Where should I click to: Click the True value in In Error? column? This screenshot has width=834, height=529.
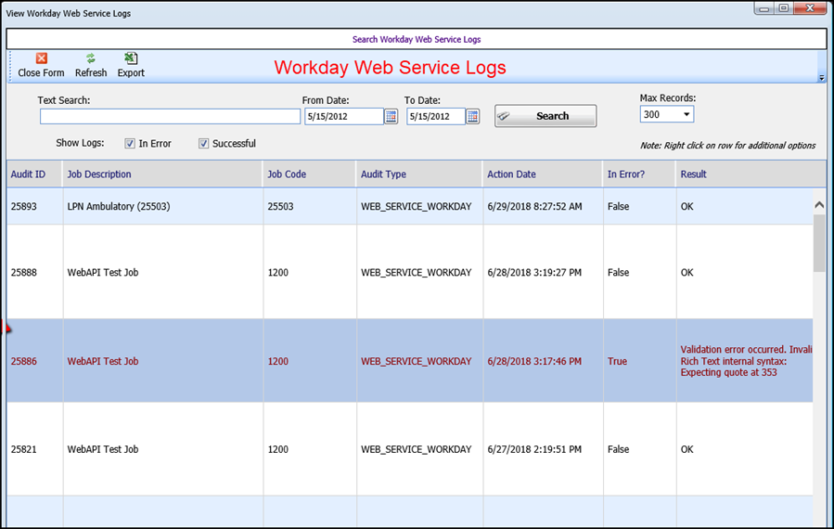(x=617, y=361)
